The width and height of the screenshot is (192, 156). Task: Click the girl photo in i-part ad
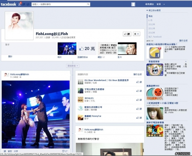(x=155, y=113)
